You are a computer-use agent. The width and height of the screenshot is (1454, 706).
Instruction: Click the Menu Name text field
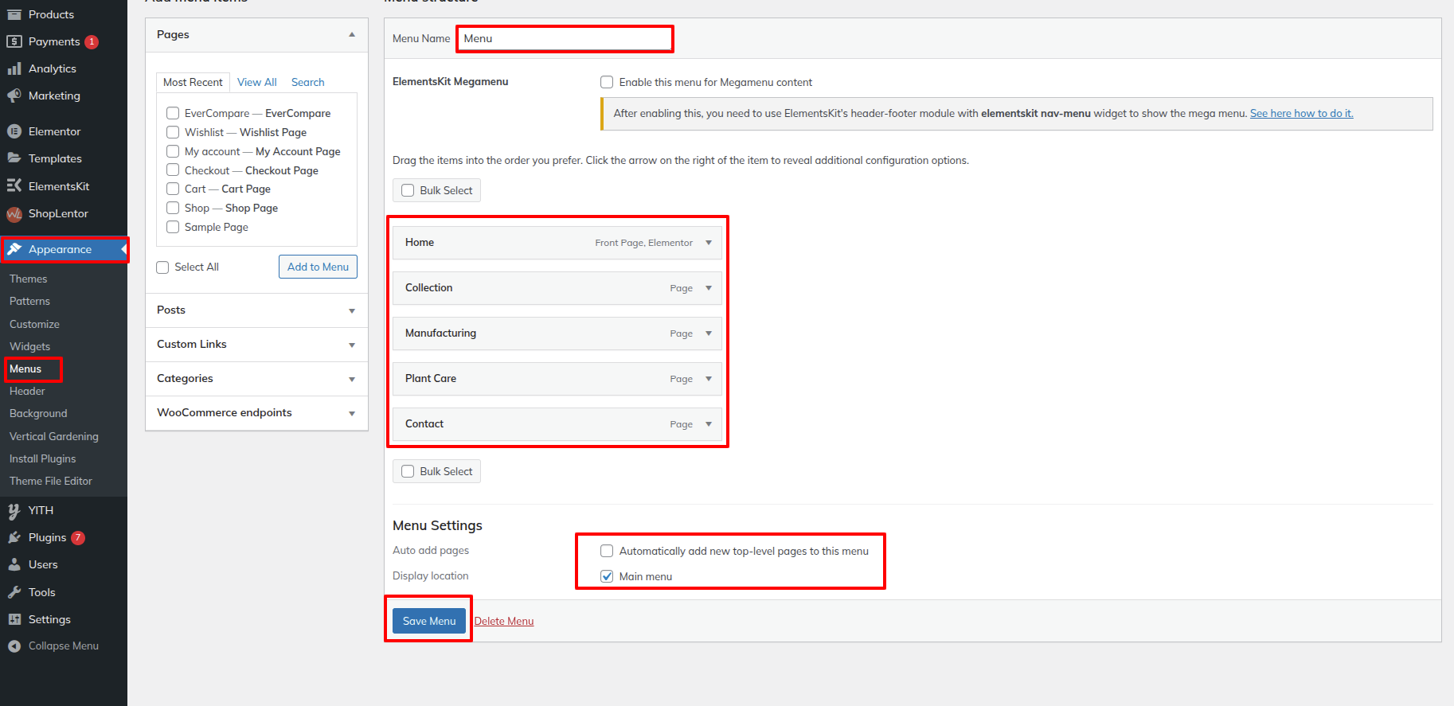point(565,38)
